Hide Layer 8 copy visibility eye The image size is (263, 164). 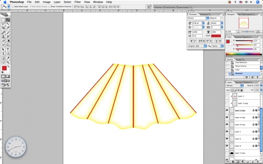[227, 125]
